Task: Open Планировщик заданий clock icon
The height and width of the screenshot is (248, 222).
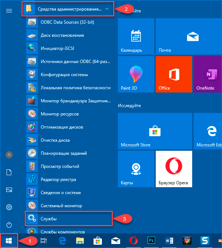Action: coord(32,153)
